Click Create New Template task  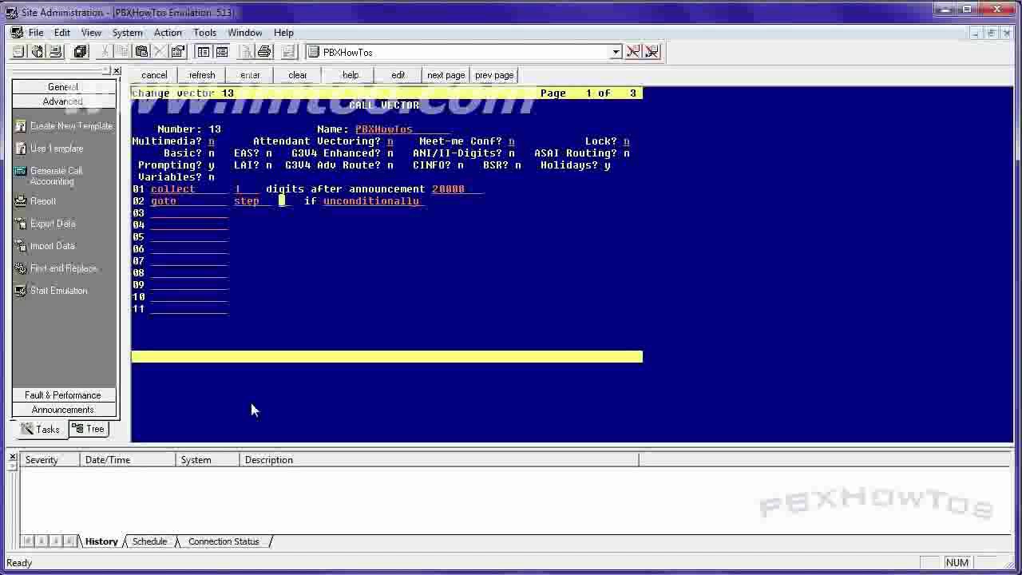click(x=64, y=126)
